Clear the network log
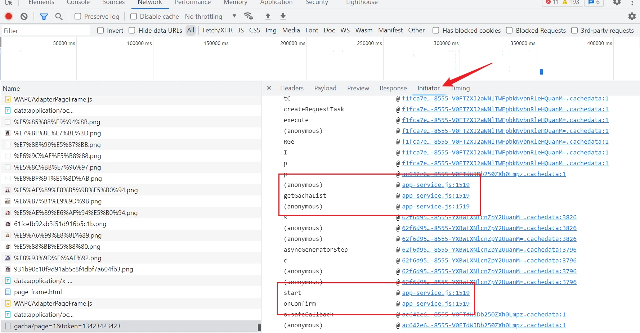Screen dimensions: 640x333 click(x=24, y=16)
